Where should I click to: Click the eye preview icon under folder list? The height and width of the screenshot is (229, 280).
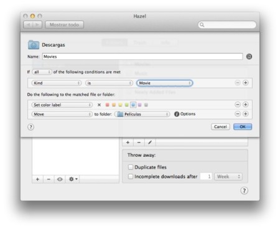(x=60, y=179)
